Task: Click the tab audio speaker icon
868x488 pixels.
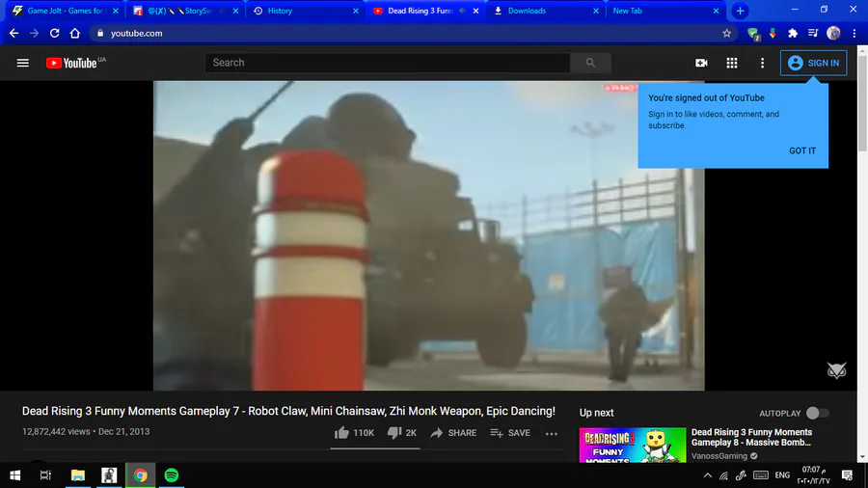Action: (x=462, y=11)
